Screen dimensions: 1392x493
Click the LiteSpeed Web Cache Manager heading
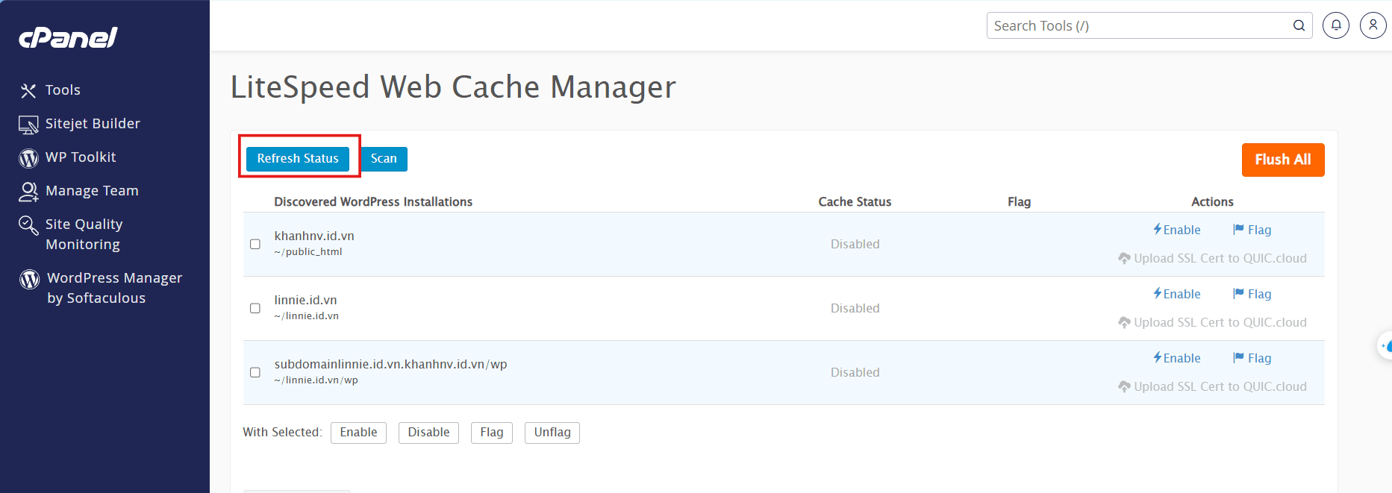(453, 87)
